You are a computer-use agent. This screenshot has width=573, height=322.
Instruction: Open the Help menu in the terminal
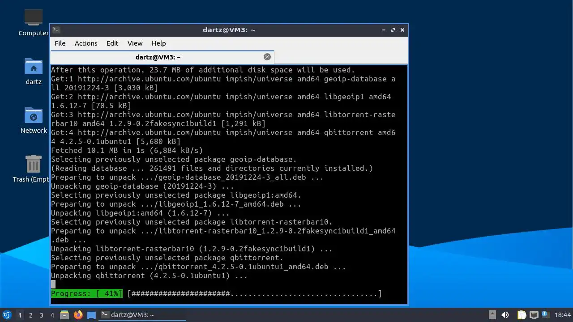tap(159, 43)
